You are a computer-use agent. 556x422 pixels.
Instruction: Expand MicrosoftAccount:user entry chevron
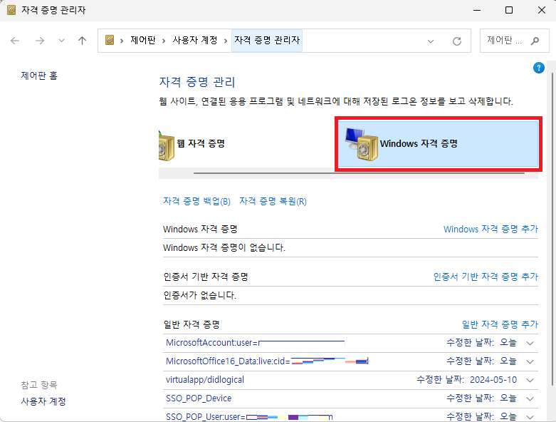(530, 343)
